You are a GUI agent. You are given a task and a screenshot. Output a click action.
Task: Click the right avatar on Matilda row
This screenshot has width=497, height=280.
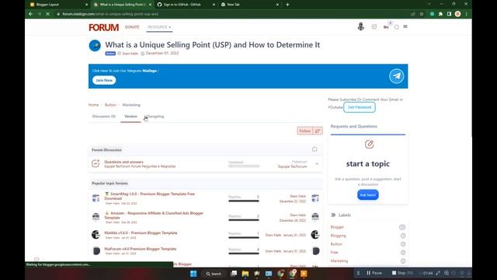(x=315, y=235)
